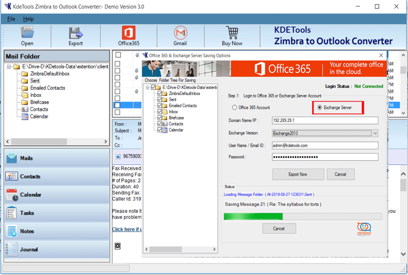Collapse the dialog's folder tree root node
Screen dimensions: 408x275
tap(147, 87)
